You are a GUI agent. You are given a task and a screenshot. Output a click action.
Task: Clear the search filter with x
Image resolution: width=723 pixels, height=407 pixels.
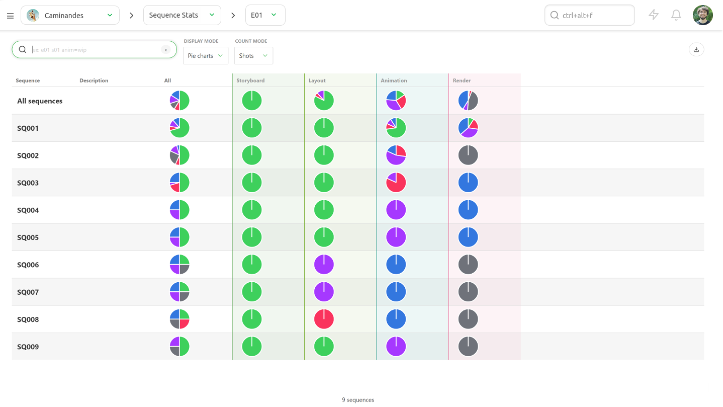click(166, 50)
